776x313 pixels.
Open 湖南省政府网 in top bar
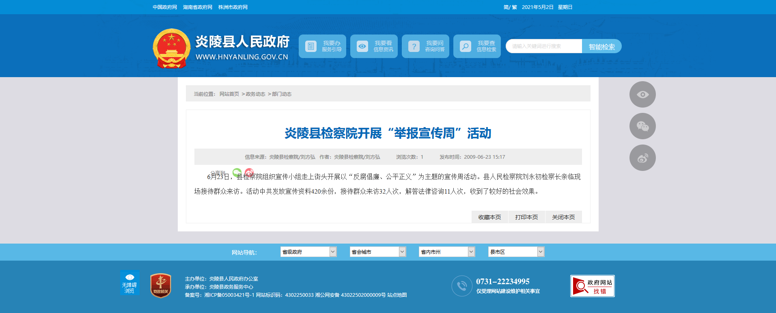[198, 7]
